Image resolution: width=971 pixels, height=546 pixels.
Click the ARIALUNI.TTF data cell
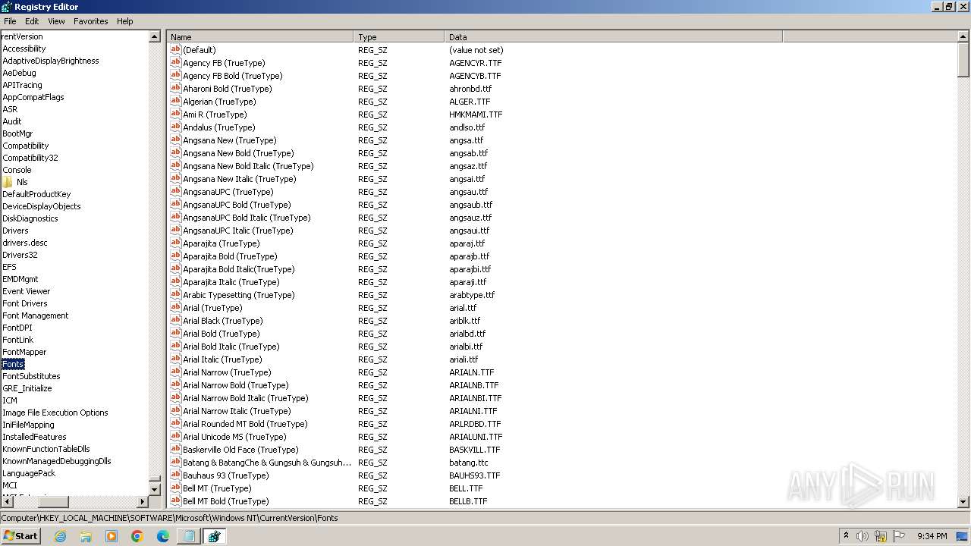click(x=476, y=437)
